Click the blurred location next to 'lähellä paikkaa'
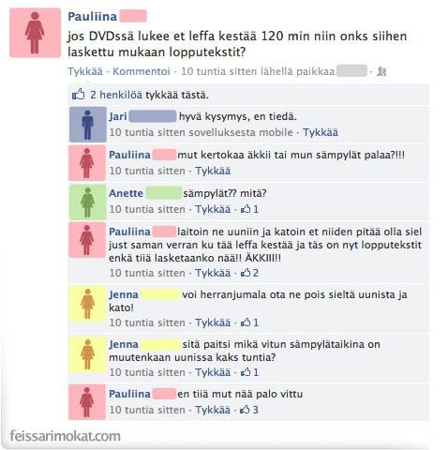 click(x=352, y=71)
